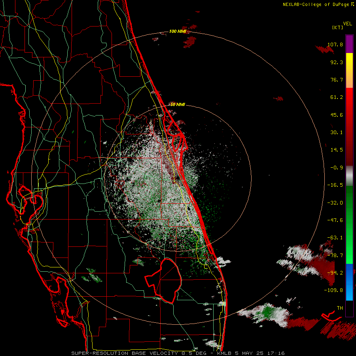Click the 61.2 legend value
Screen dimensions: 356x356
coord(337,97)
